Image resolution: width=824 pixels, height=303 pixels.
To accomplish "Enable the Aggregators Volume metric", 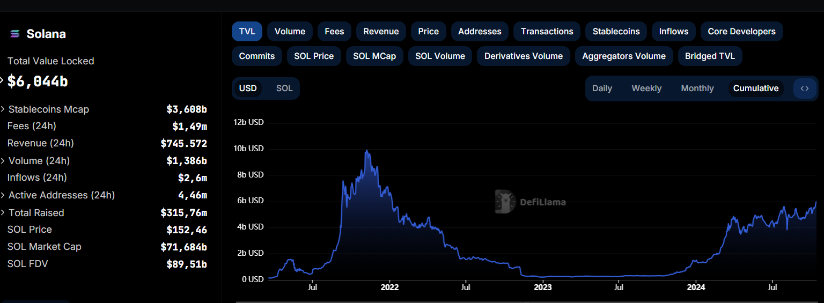I will (x=624, y=56).
